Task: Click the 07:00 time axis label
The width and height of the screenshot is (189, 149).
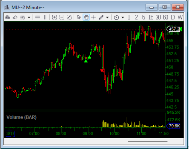Action: pos(34,134)
